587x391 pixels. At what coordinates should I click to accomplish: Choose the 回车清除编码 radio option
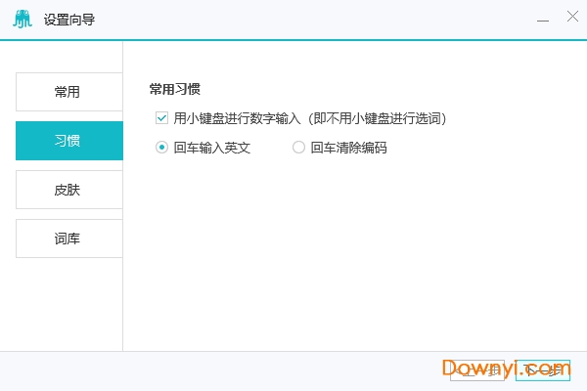click(298, 149)
